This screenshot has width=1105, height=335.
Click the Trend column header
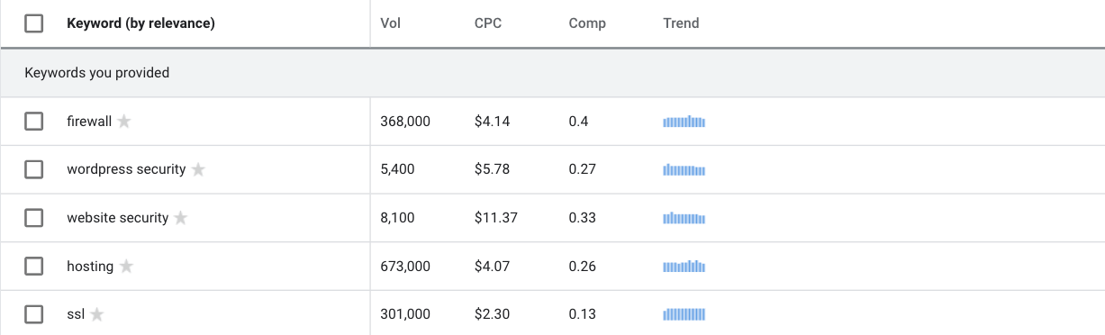tap(681, 23)
